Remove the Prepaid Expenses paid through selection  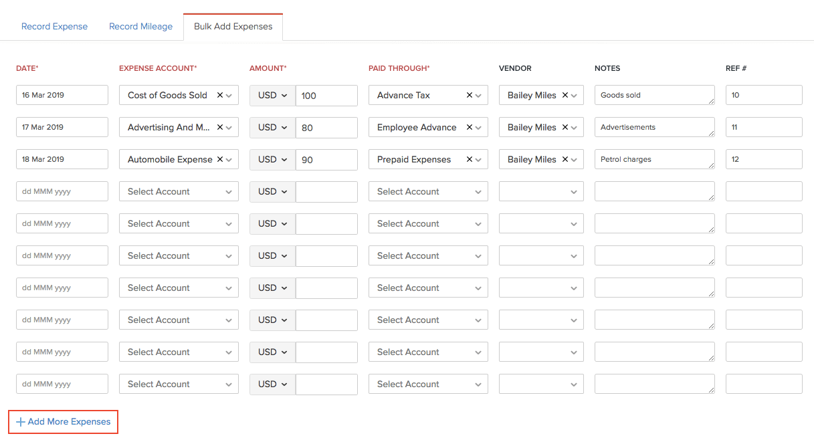tap(468, 159)
